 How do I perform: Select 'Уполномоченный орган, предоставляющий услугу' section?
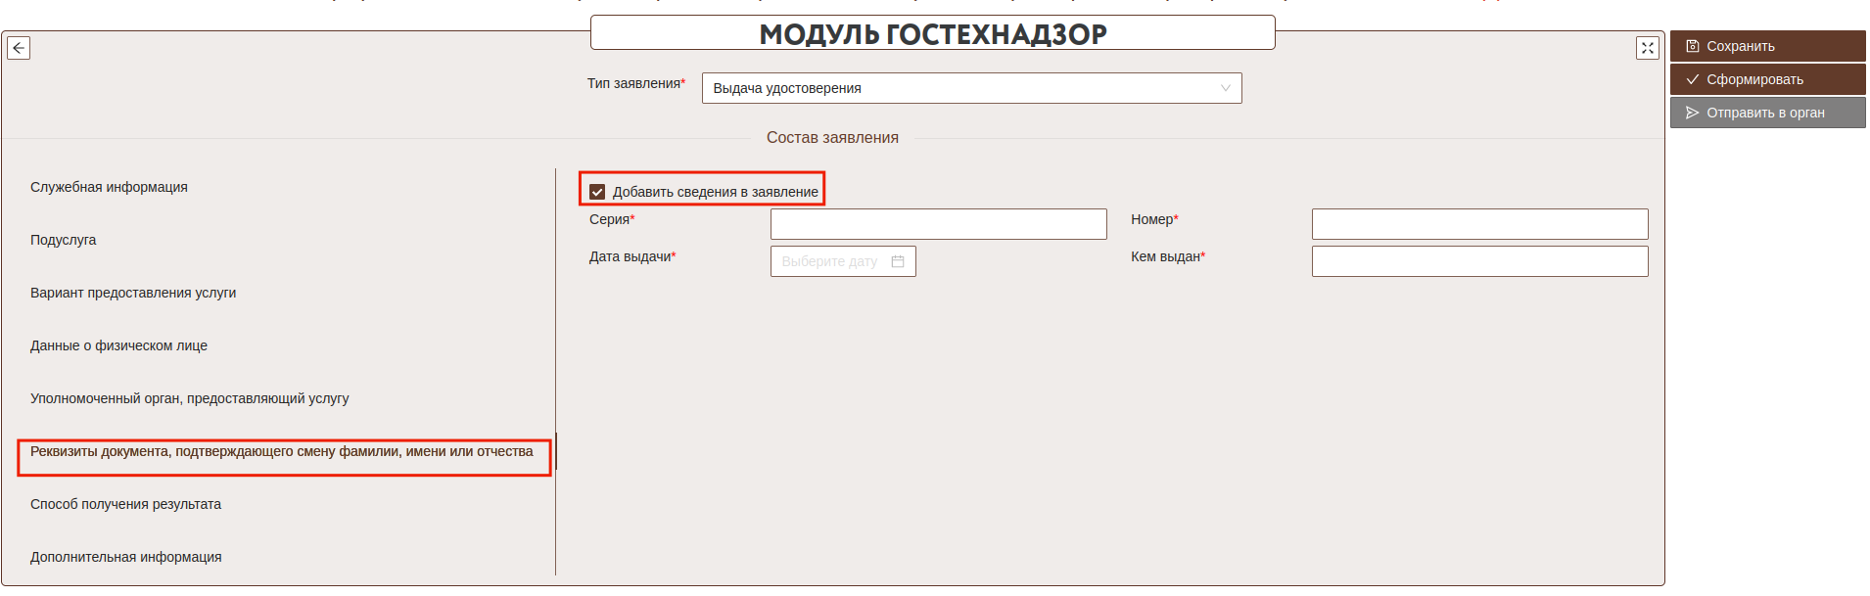[x=189, y=398]
